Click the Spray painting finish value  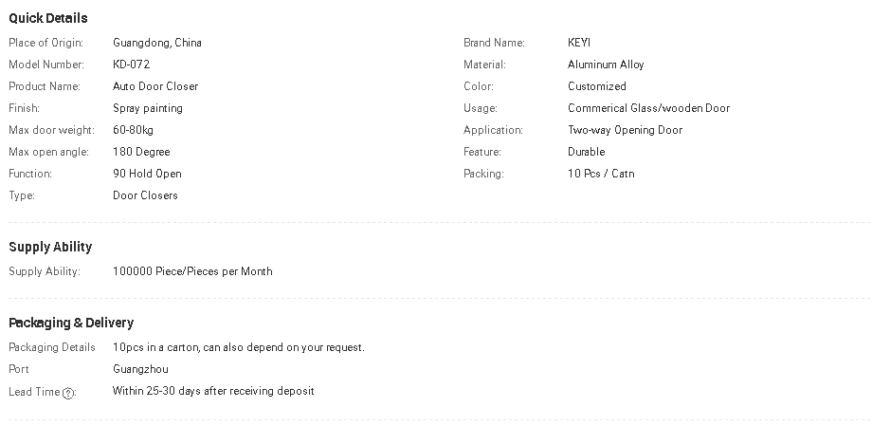(148, 108)
